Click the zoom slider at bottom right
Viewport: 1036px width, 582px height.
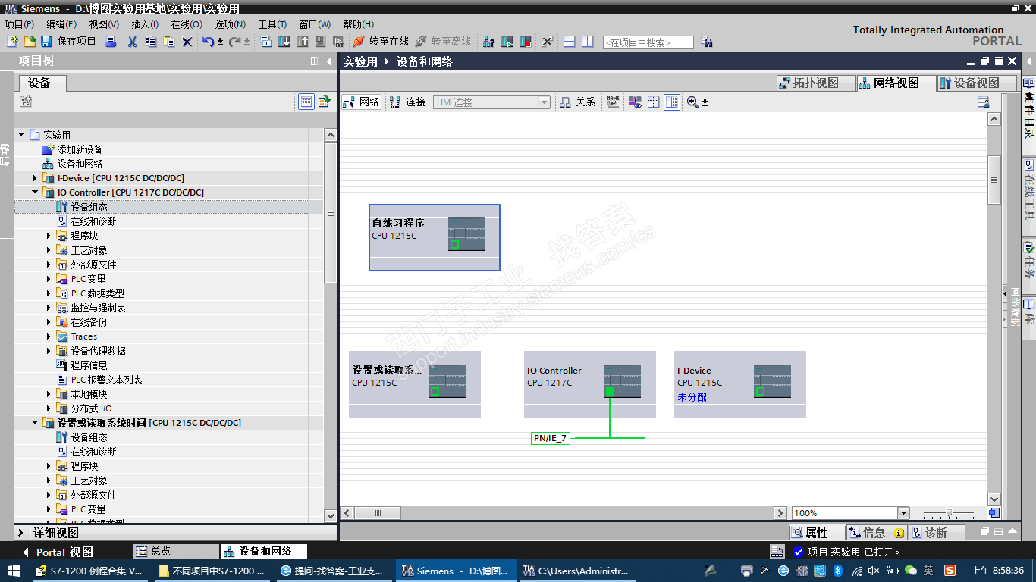(x=948, y=514)
